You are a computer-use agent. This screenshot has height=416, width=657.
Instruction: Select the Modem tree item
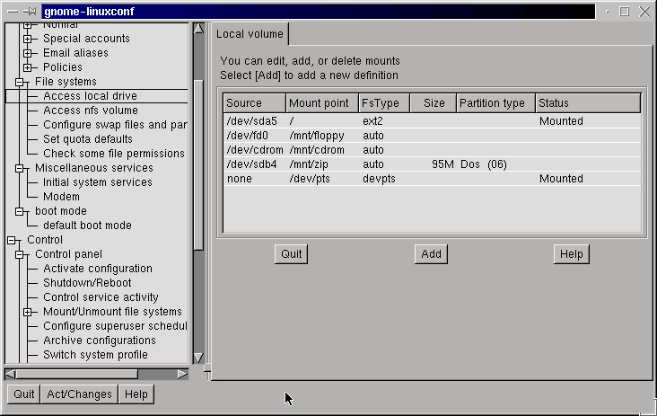coord(61,197)
